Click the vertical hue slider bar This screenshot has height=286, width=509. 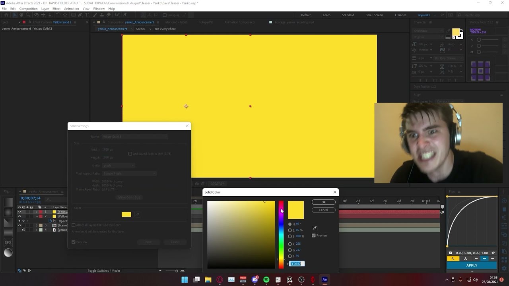pos(281,234)
